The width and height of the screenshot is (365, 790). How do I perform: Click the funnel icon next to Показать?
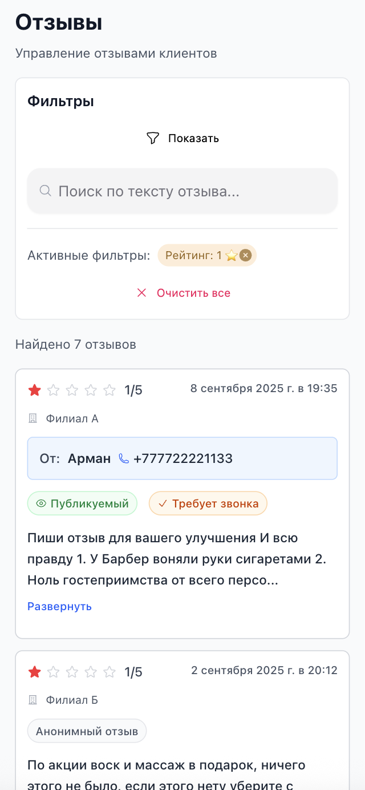coord(153,138)
